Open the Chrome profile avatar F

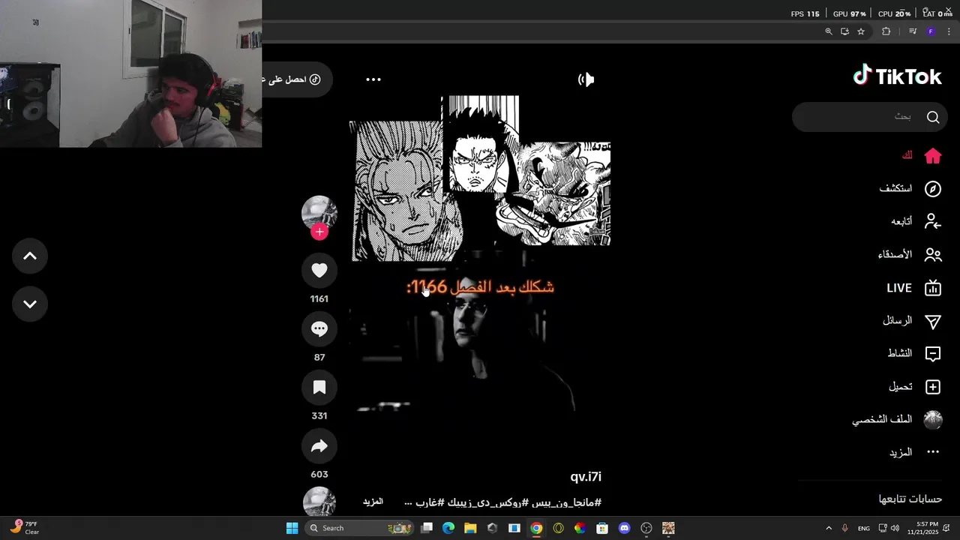[931, 31]
